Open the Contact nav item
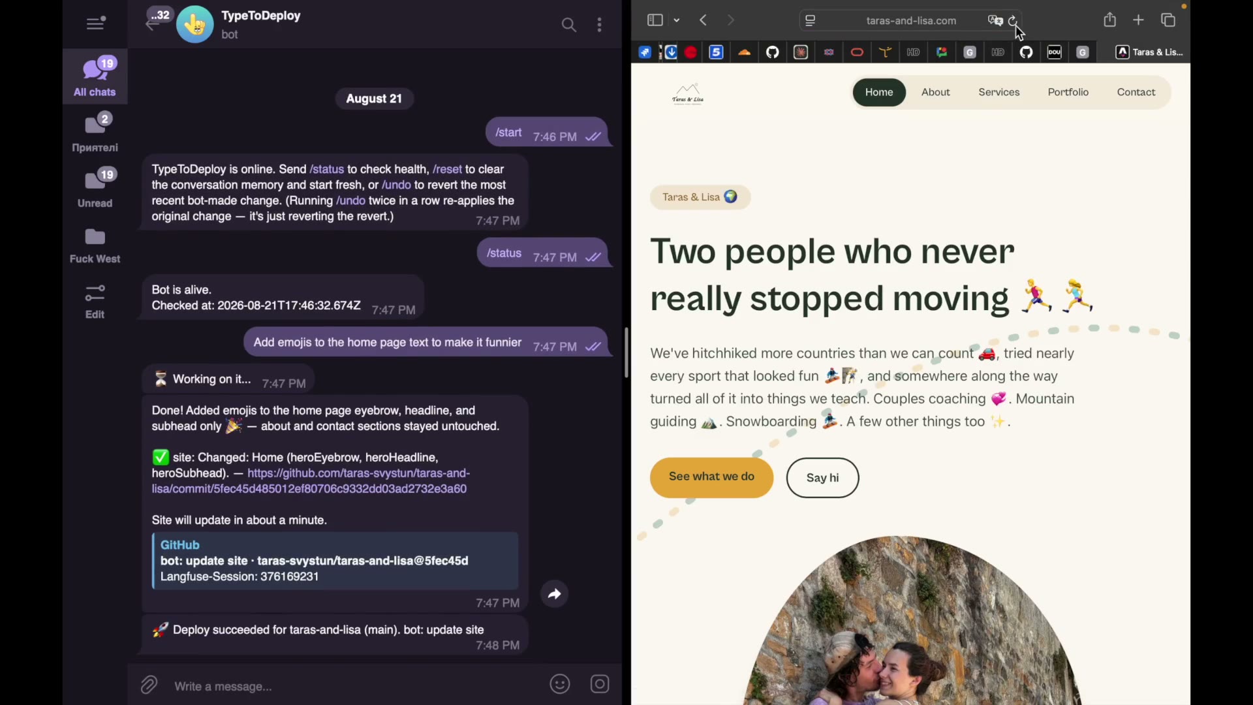Image resolution: width=1253 pixels, height=705 pixels. [1136, 92]
